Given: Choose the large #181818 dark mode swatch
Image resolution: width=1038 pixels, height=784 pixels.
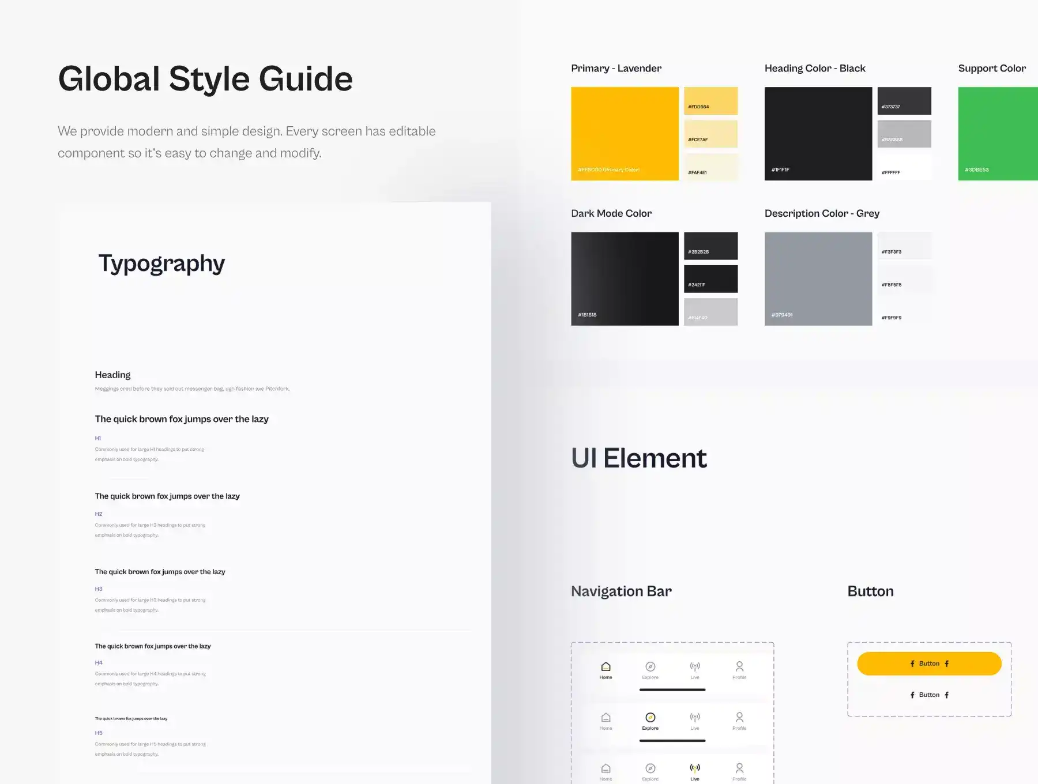Looking at the screenshot, I should click(x=625, y=279).
